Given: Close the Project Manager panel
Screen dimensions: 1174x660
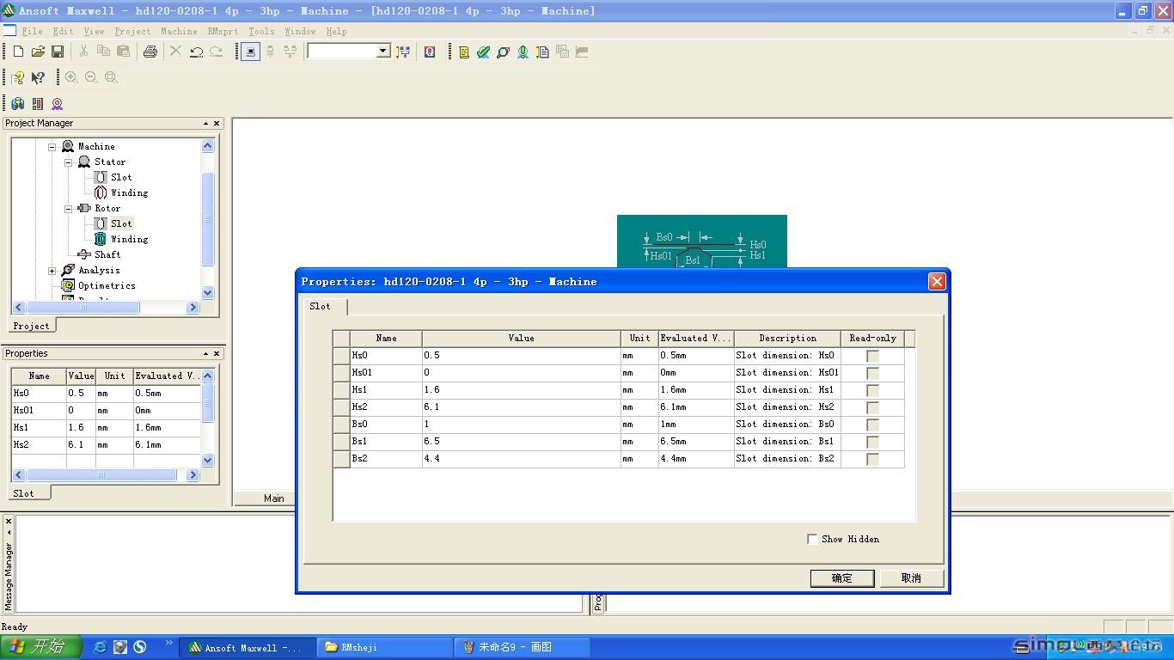Looking at the screenshot, I should 217,124.
